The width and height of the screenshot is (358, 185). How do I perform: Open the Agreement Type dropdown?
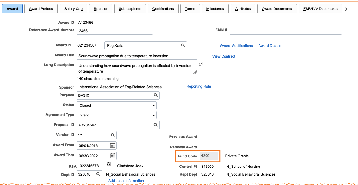[117, 115]
